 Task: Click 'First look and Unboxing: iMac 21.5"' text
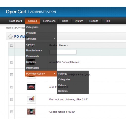click(69, 99)
